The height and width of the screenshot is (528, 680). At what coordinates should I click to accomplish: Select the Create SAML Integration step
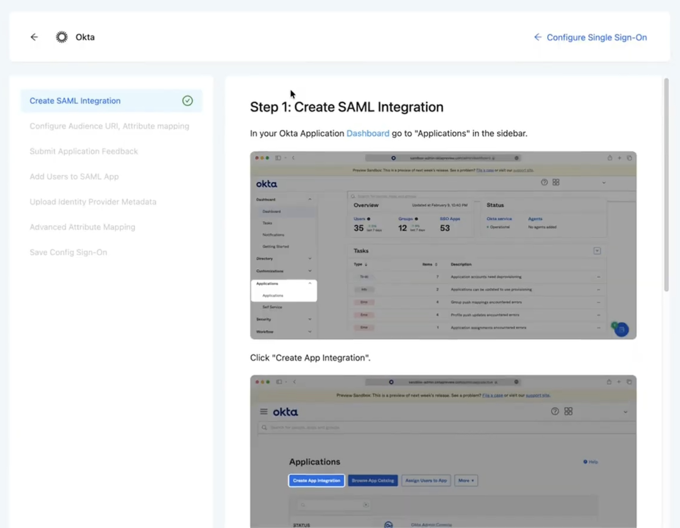point(111,101)
